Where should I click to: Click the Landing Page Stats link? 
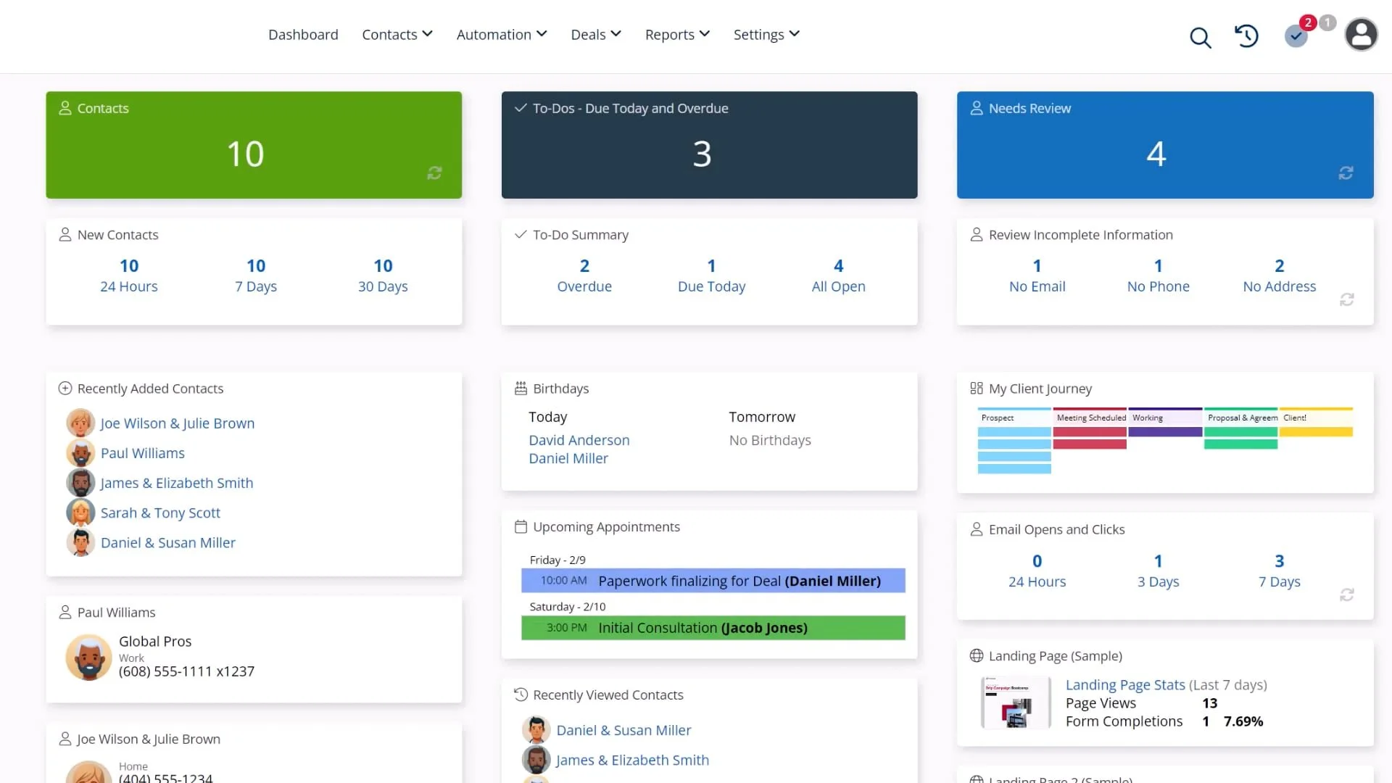point(1124,684)
